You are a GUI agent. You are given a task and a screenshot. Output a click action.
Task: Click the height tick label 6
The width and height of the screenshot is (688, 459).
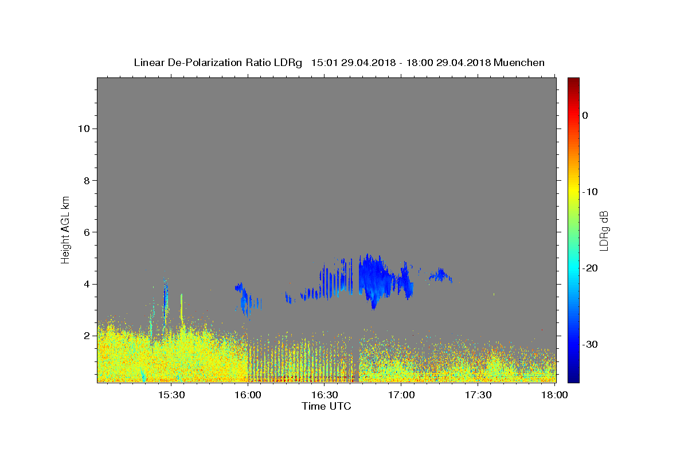[x=87, y=232]
